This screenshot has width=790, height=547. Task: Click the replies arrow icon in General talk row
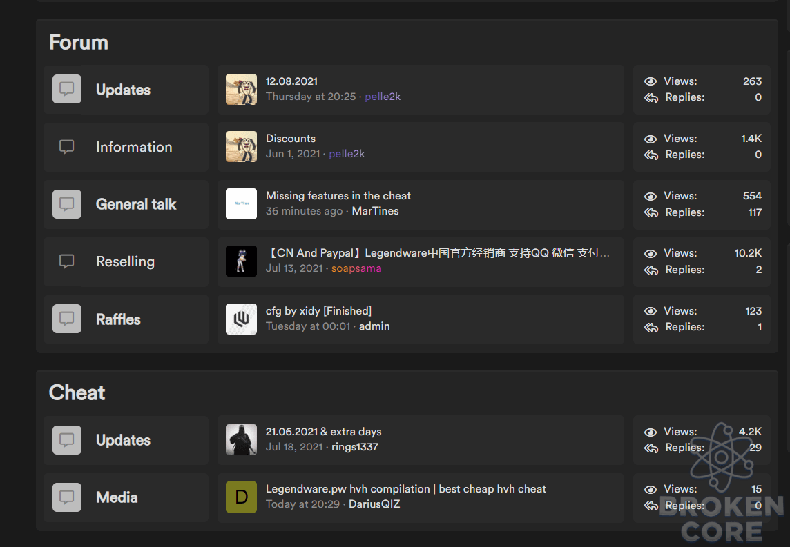[x=651, y=212]
